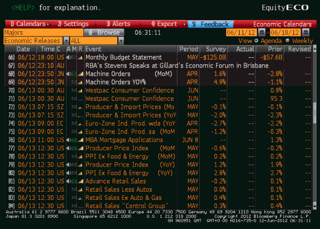Toggle alert speaker for Producer Price Index (MoM
The image size is (320, 229).
69,148
